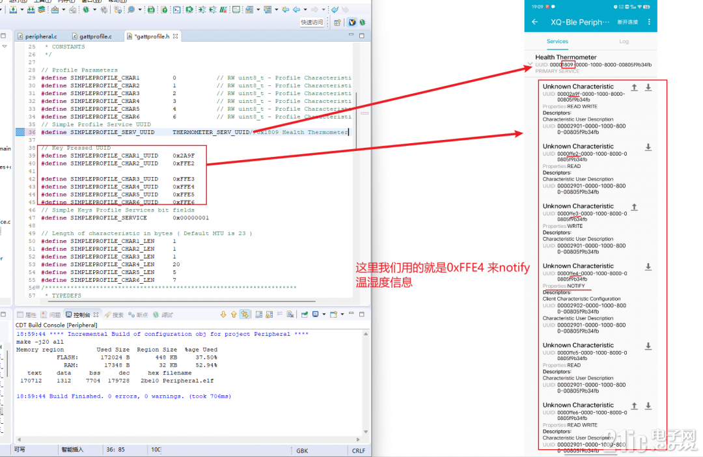The width and height of the screenshot is (703, 457).
Task: Click the console next output down arrow
Action: coord(223,314)
